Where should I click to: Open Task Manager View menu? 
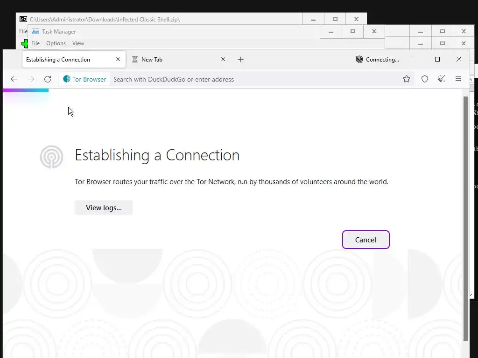pos(78,43)
